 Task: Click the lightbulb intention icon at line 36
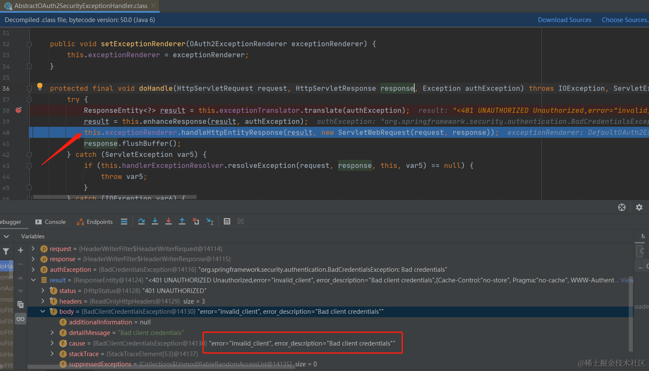[40, 86]
